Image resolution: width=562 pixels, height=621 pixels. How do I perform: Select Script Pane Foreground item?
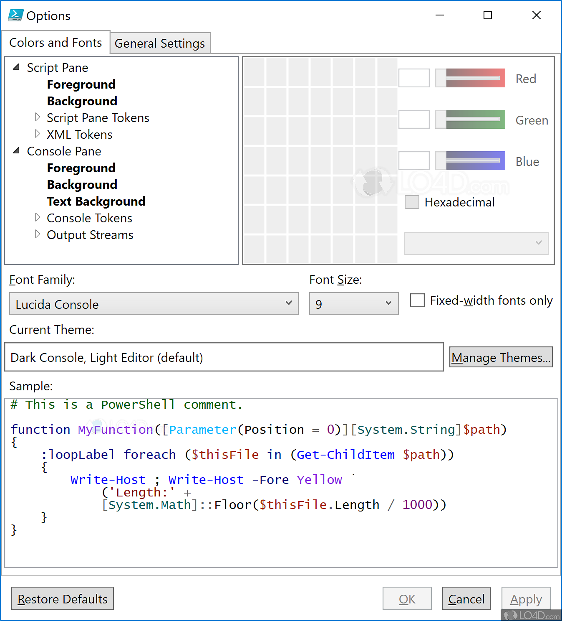[81, 84]
